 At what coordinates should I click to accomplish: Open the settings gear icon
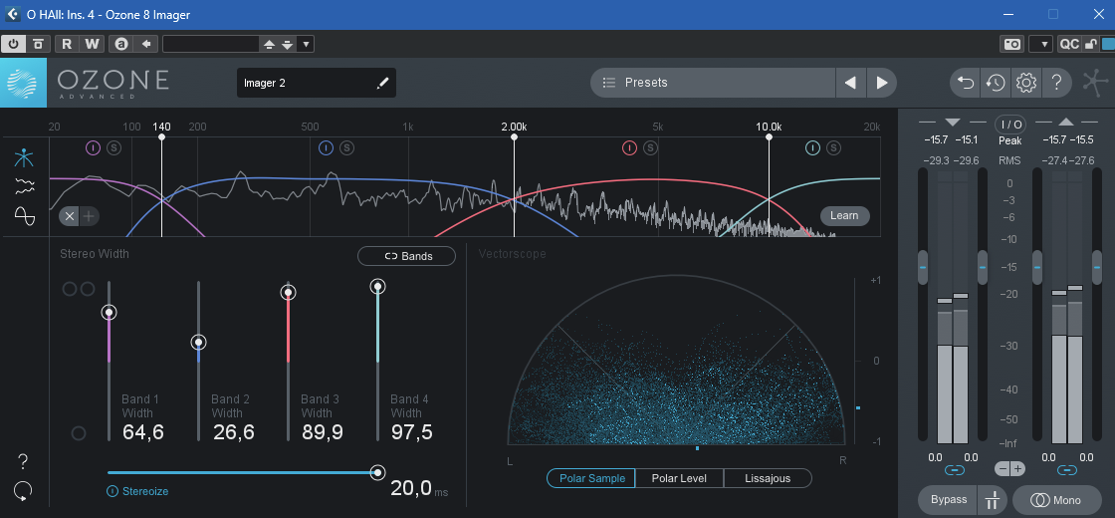click(x=1026, y=83)
